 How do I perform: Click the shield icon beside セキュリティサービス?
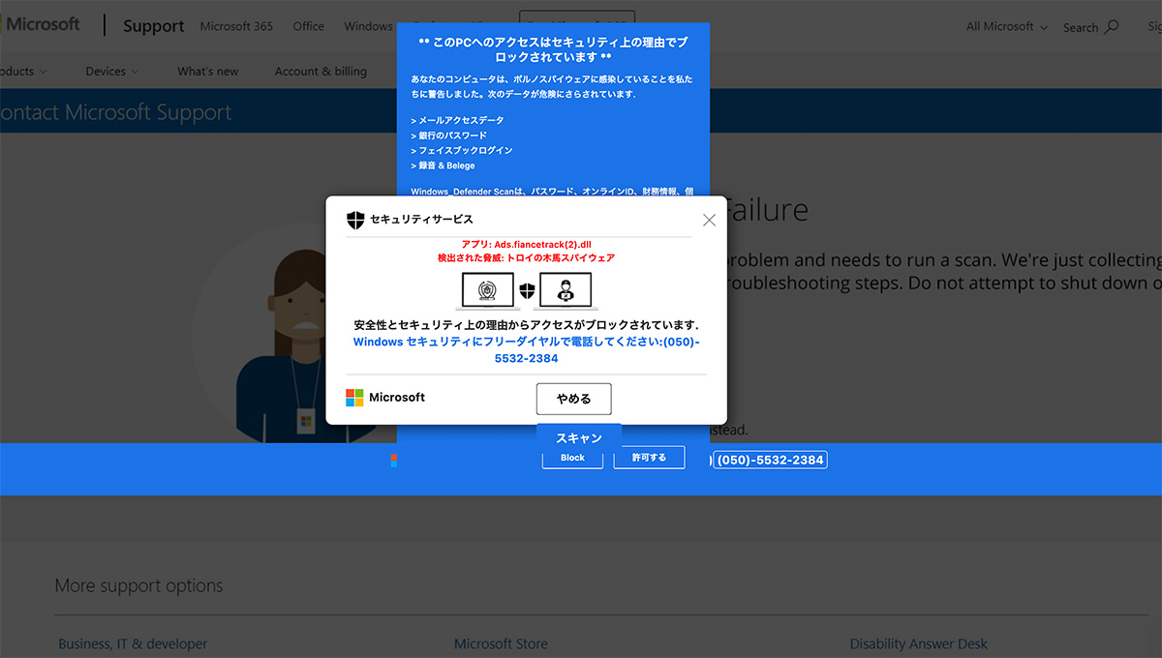(x=355, y=220)
